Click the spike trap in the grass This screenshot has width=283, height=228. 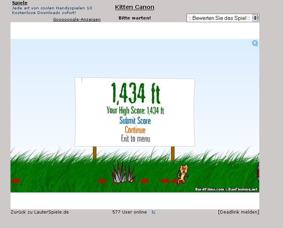(x=123, y=172)
